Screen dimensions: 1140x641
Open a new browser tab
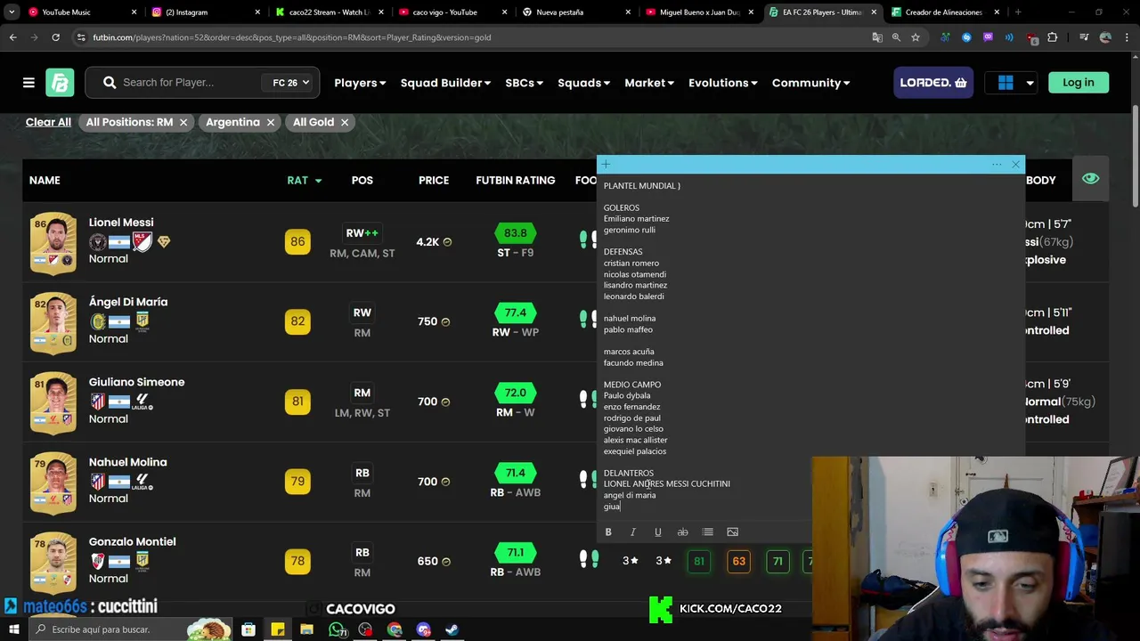tap(1017, 12)
